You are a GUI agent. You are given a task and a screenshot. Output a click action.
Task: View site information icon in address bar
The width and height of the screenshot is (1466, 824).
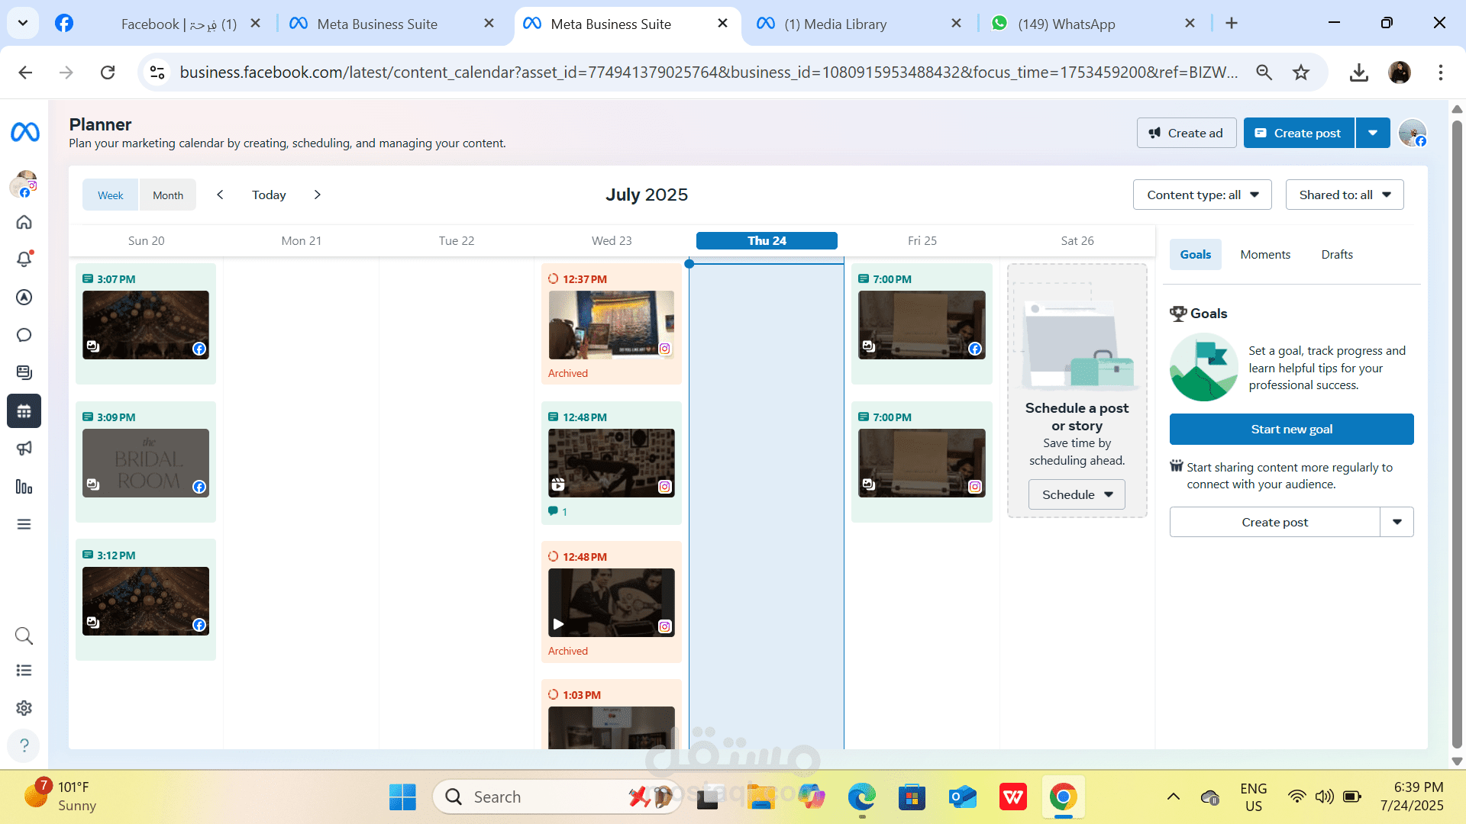157,72
